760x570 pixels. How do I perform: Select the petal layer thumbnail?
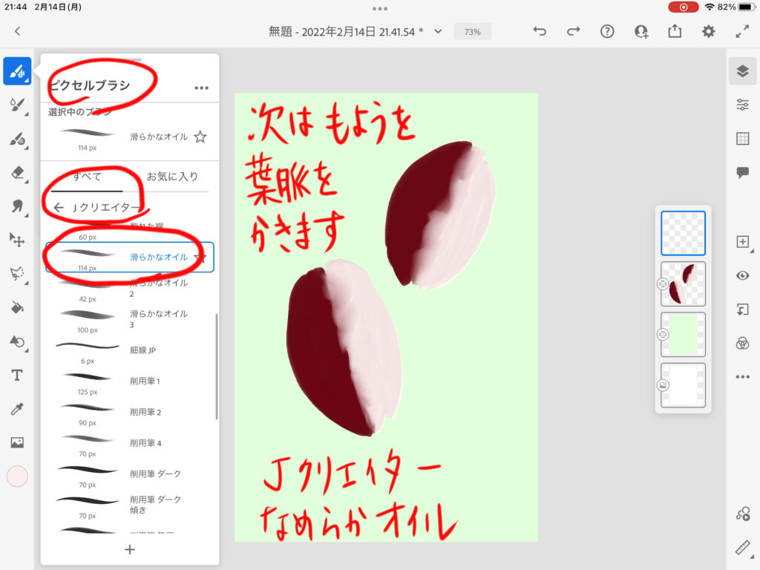pos(683,284)
